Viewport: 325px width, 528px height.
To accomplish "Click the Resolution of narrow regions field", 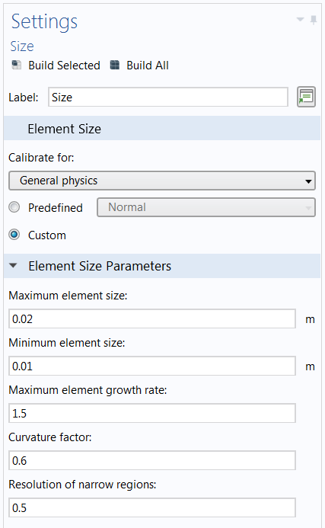I will 152,507.
